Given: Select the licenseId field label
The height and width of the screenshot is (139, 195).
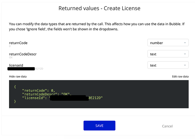Looking at the screenshot, I should click(16, 65).
